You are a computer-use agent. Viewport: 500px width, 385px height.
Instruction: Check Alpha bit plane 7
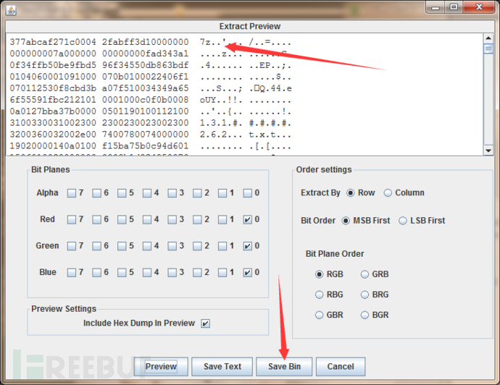[x=72, y=193]
